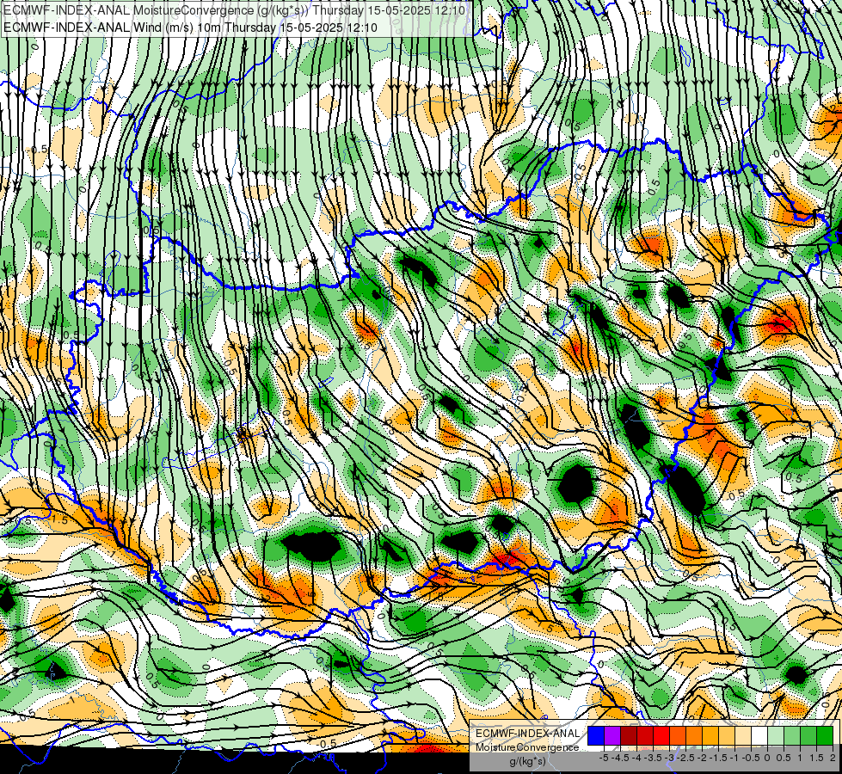
Task: Click legend label MoistureConvergence
Action: click(x=527, y=747)
